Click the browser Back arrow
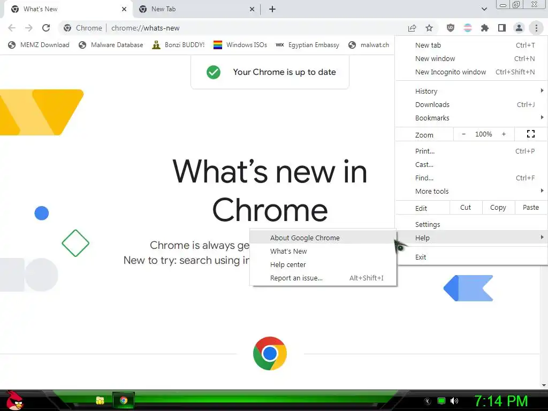Image resolution: width=548 pixels, height=411 pixels. [12, 28]
